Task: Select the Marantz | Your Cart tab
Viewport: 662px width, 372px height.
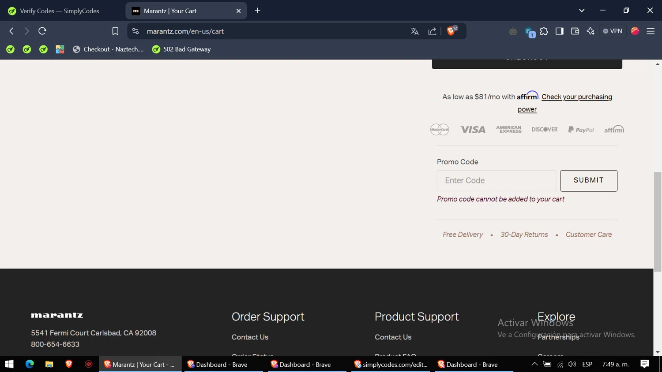Action: (185, 11)
